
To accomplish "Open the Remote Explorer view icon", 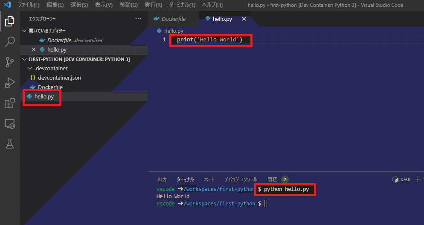I will (x=10, y=124).
